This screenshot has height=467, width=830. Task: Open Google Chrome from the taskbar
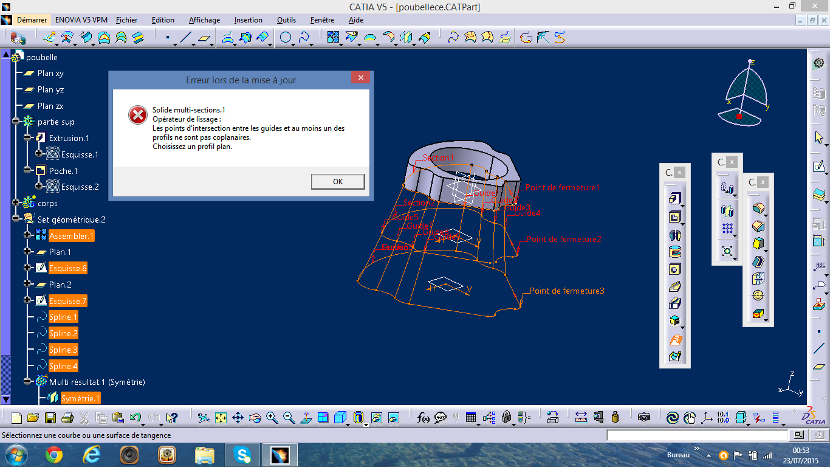[53, 454]
